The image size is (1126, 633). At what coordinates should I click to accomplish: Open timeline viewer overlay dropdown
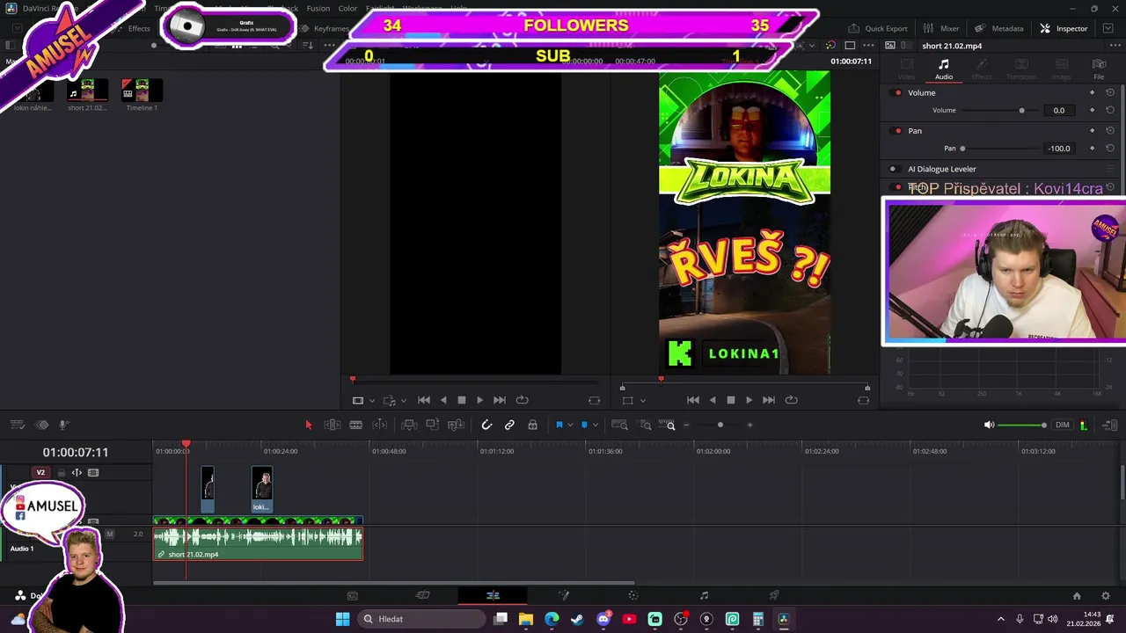pos(642,401)
